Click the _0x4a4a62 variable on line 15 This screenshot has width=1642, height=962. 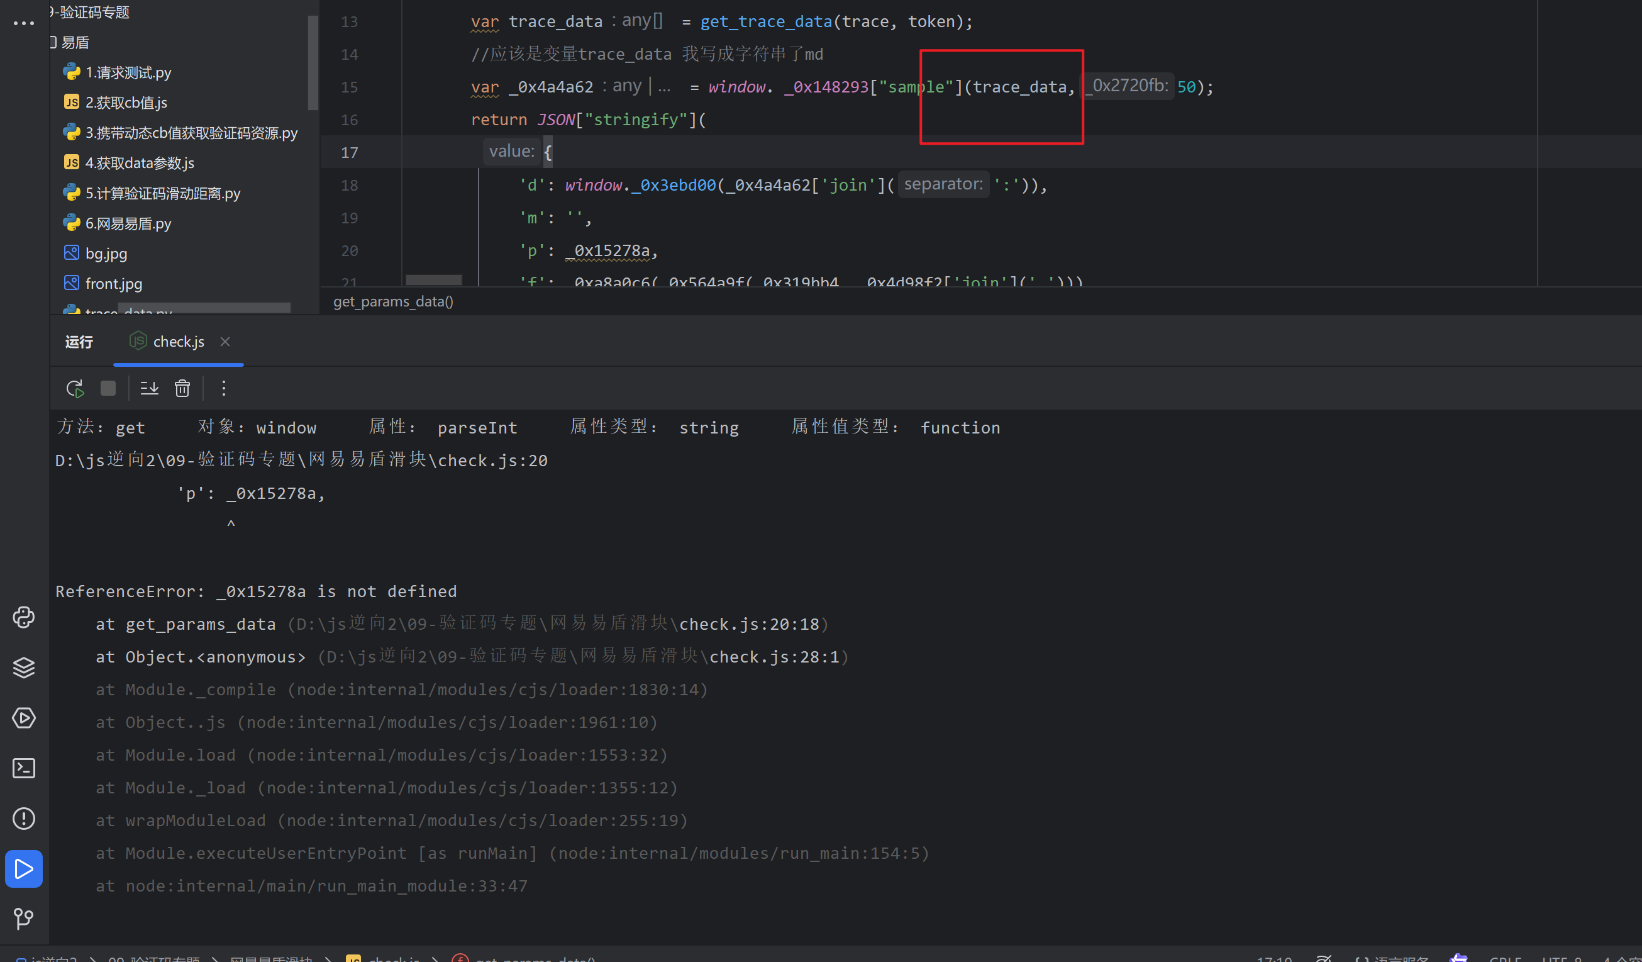click(551, 87)
